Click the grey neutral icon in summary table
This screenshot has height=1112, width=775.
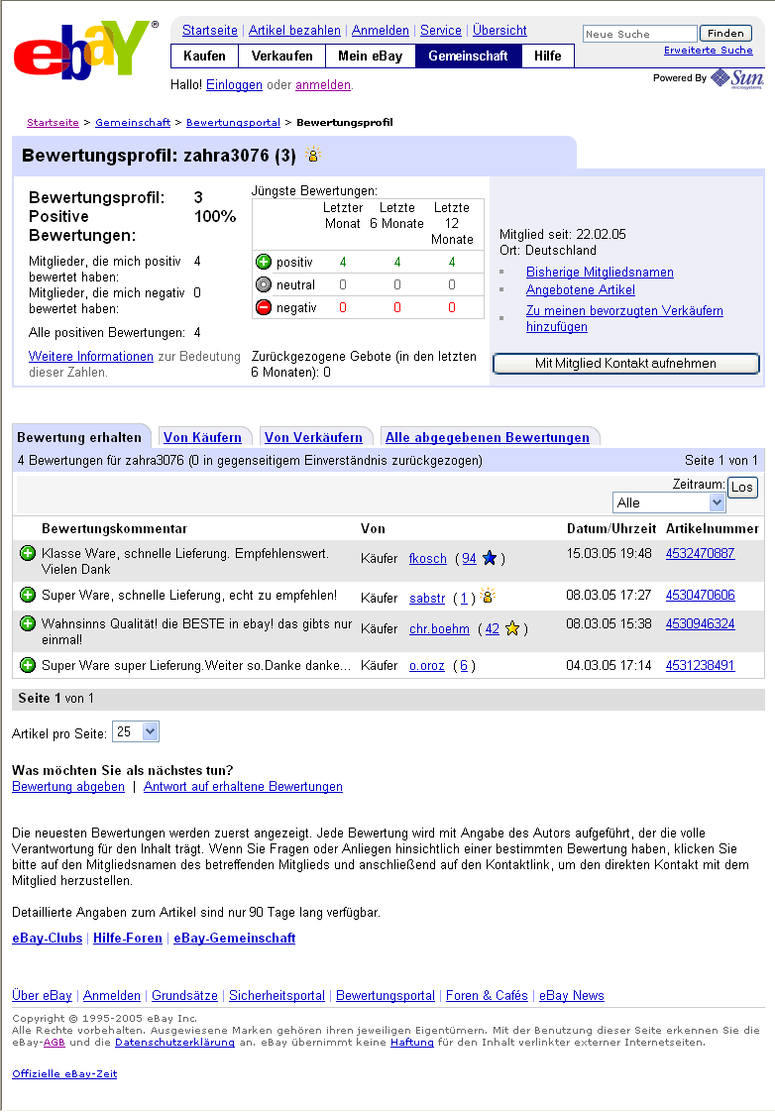(x=264, y=284)
